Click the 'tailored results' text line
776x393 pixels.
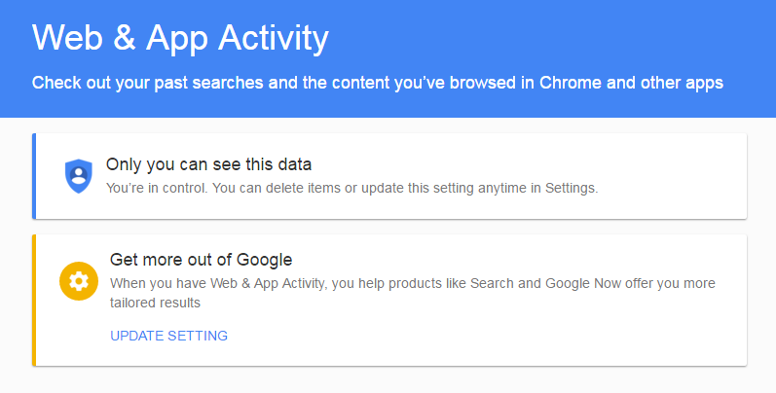[x=155, y=303]
